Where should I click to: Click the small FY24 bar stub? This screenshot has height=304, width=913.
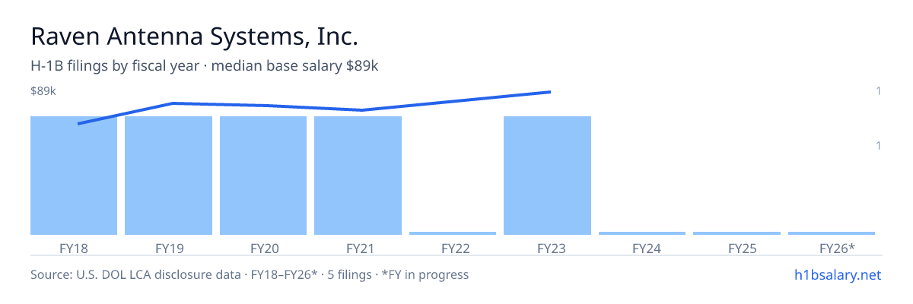(x=642, y=233)
